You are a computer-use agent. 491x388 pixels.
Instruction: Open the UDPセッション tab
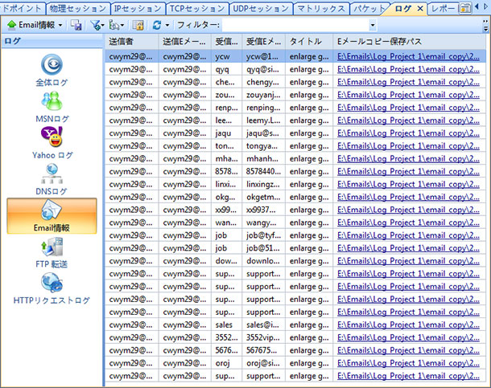261,8
